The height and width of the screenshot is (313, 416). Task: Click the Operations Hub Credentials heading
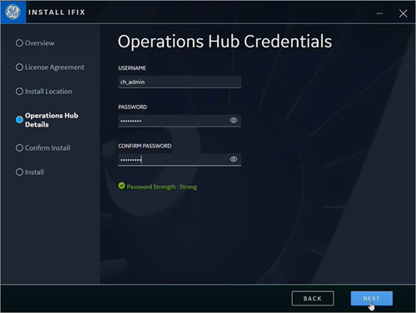[225, 42]
